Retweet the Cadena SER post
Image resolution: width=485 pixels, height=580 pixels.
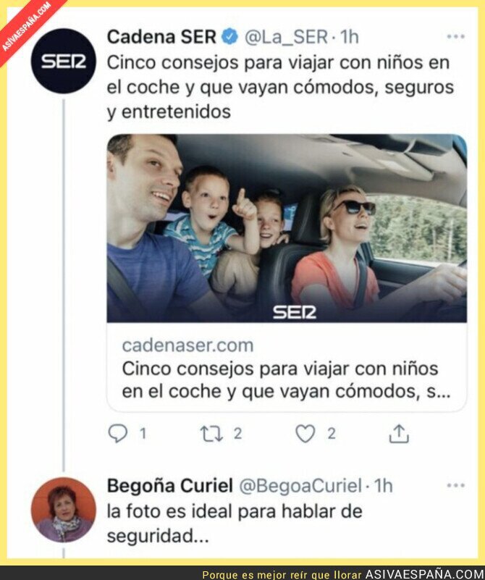click(x=211, y=434)
